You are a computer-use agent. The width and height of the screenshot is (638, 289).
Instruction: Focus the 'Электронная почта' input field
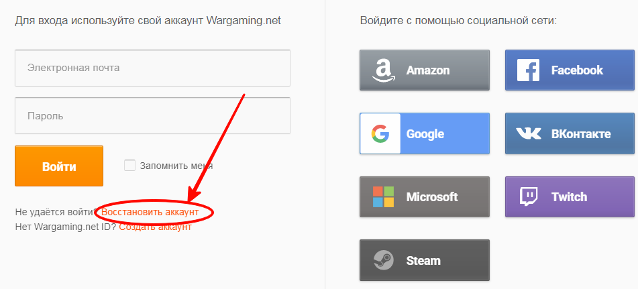tap(152, 68)
